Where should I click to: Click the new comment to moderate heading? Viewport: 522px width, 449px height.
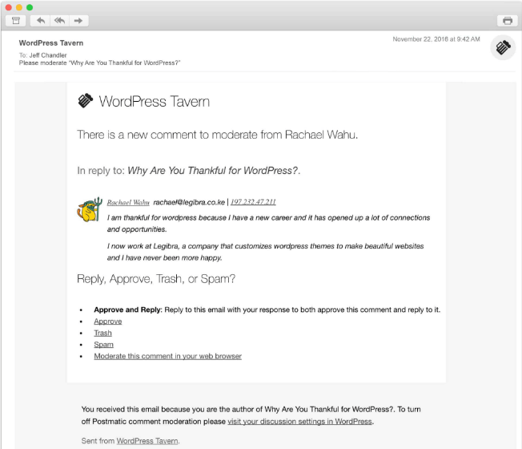(218, 135)
